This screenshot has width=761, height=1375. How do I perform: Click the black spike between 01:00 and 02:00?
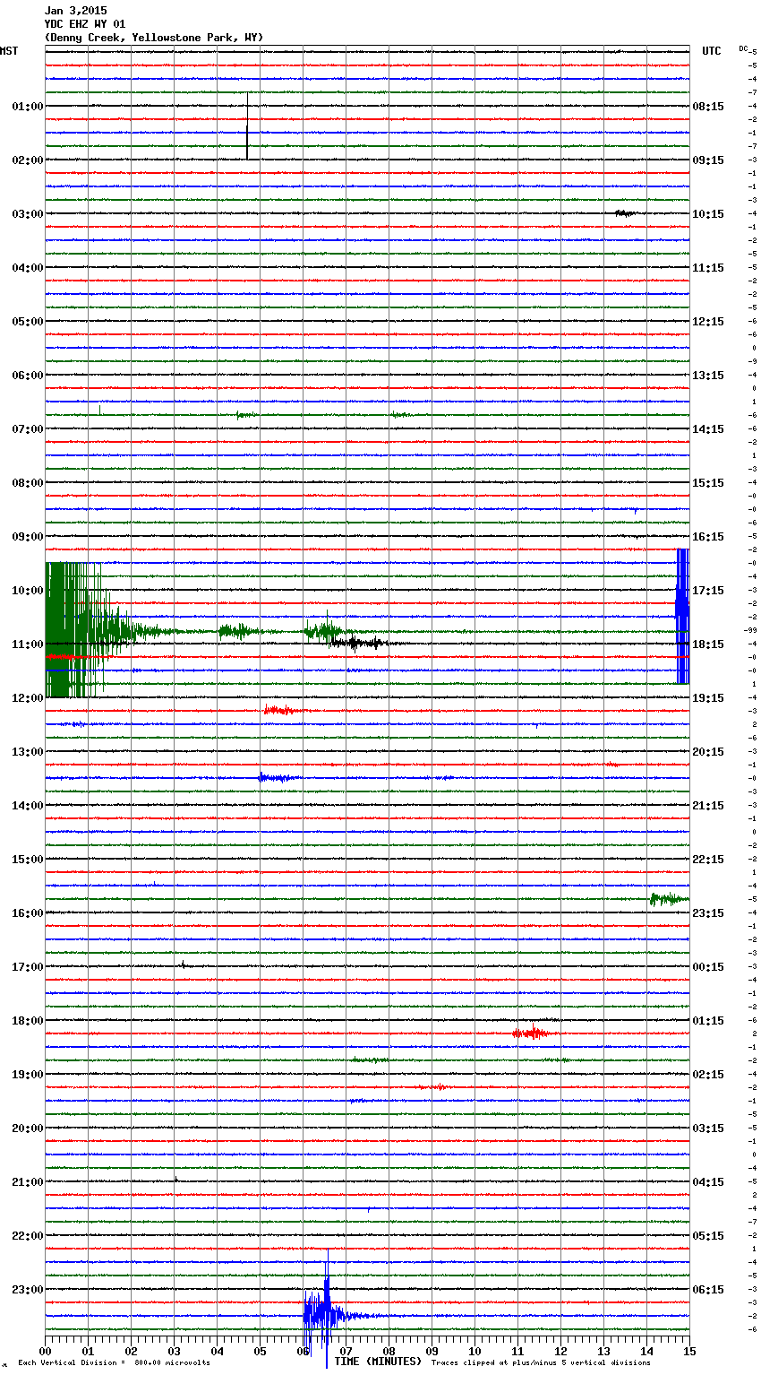point(247,125)
